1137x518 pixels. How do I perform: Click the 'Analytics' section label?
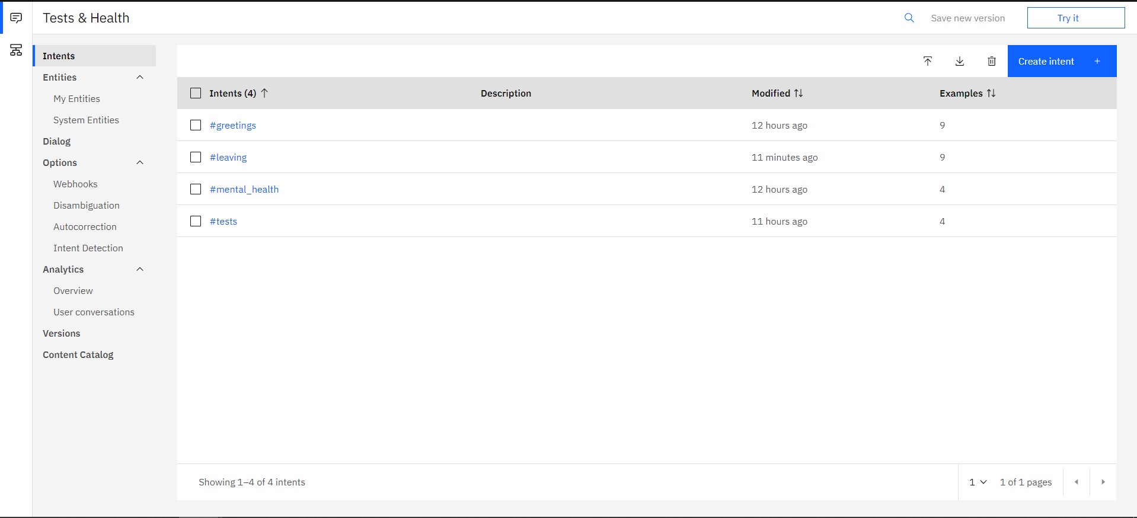(63, 269)
